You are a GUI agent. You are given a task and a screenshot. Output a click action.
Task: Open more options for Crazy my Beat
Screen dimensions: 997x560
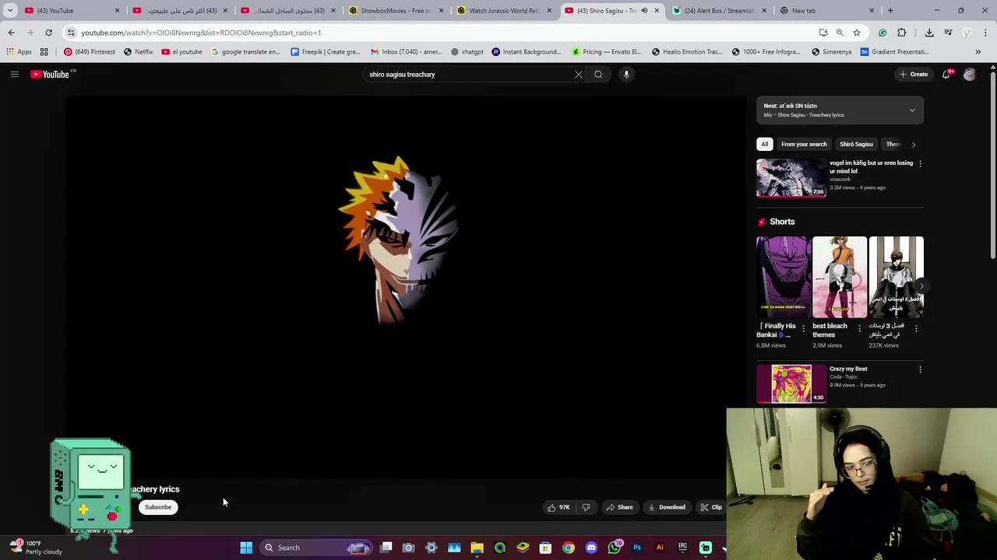pyautogui.click(x=920, y=370)
